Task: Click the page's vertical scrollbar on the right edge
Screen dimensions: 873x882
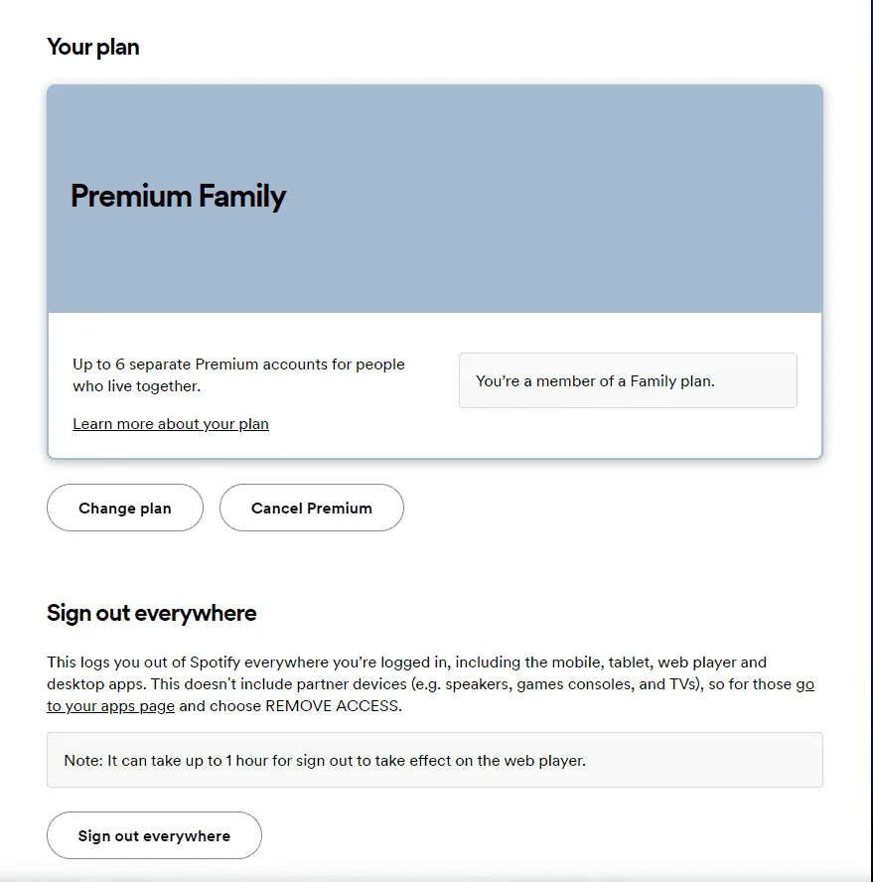Action: click(871, 441)
